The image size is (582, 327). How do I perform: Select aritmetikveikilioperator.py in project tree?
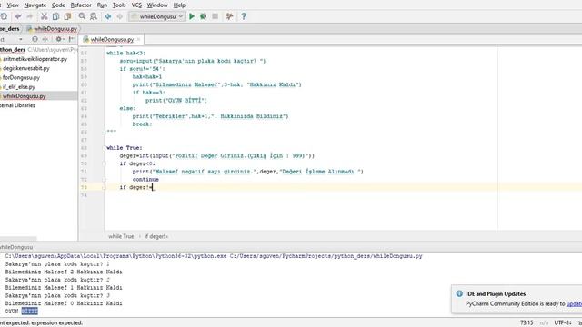[35, 59]
